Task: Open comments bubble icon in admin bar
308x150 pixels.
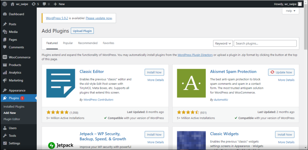Action: coord(44,4)
